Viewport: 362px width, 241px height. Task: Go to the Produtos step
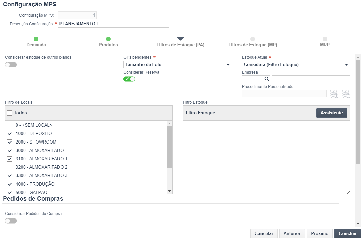point(108,42)
